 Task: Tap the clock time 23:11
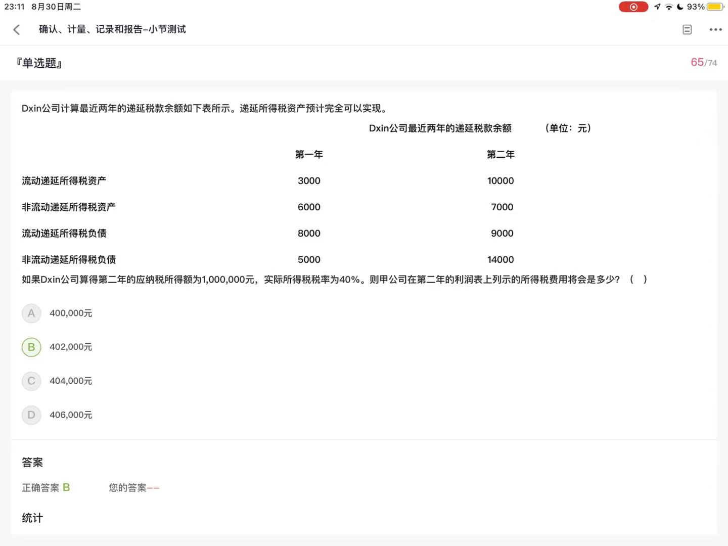14,7
